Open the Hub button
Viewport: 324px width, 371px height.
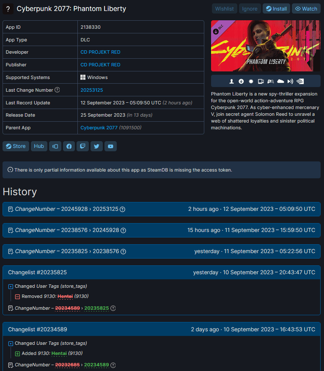tap(39, 146)
